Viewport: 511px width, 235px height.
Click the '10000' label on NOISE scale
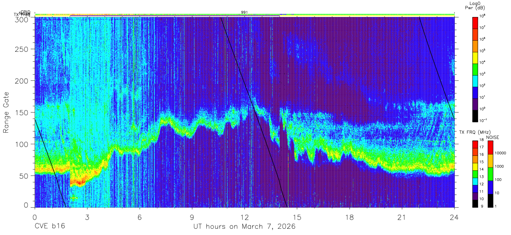pos(501,154)
